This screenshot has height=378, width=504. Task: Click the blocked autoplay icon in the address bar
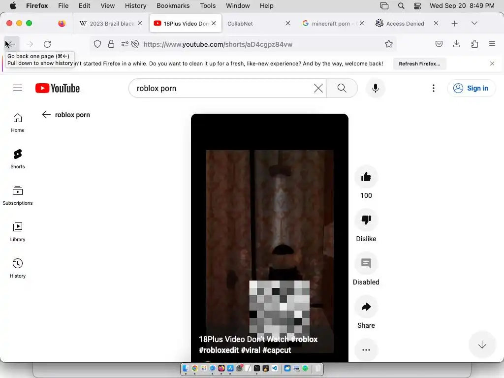tap(135, 44)
